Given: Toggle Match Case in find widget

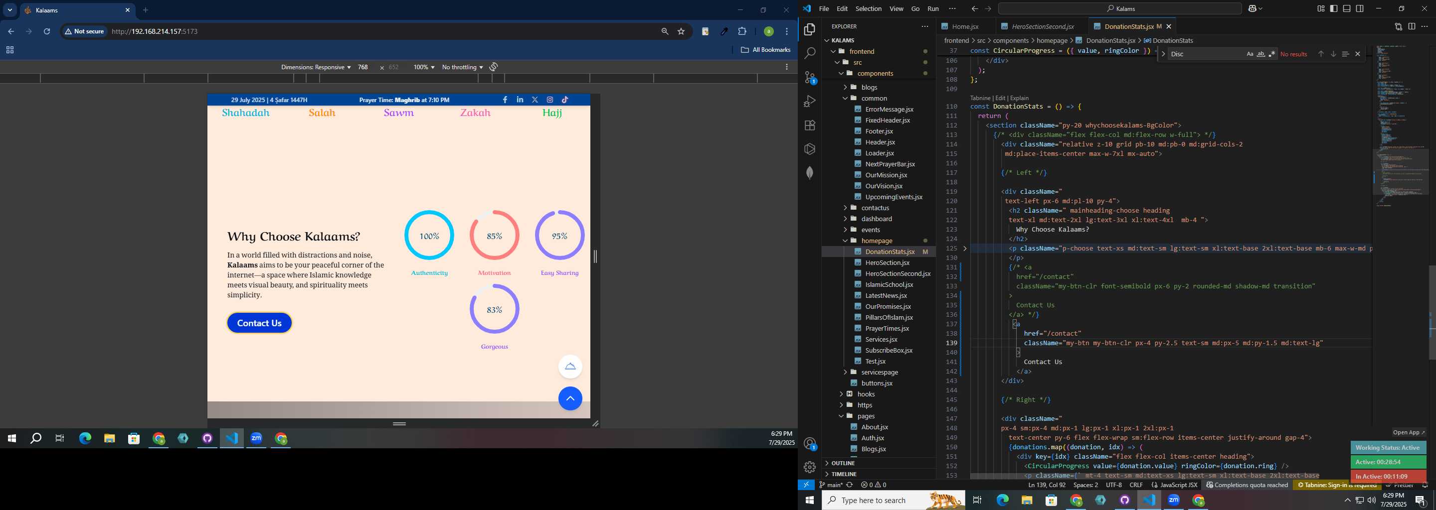Looking at the screenshot, I should (x=1250, y=54).
